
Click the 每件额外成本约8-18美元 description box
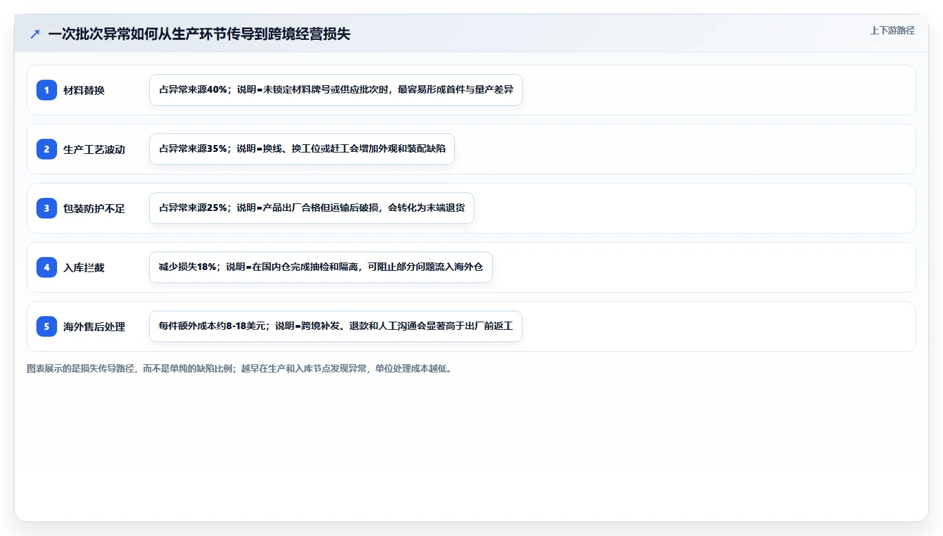pos(335,326)
